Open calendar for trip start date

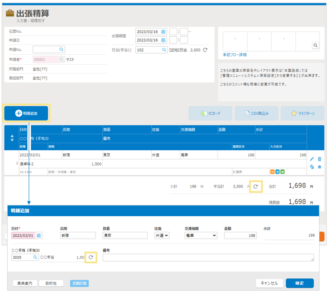(x=163, y=31)
